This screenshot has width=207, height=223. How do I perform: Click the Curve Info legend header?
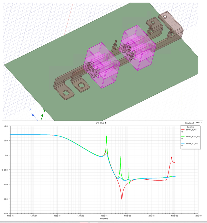pyautogui.click(x=190, y=127)
